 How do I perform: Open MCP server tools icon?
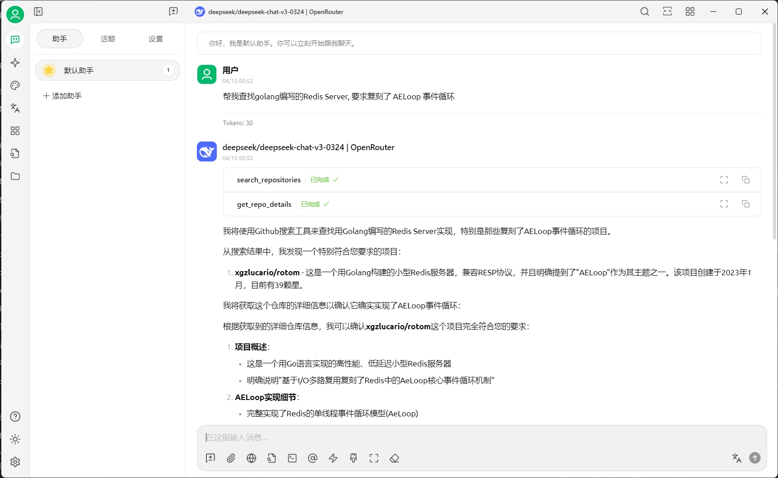[x=292, y=458]
